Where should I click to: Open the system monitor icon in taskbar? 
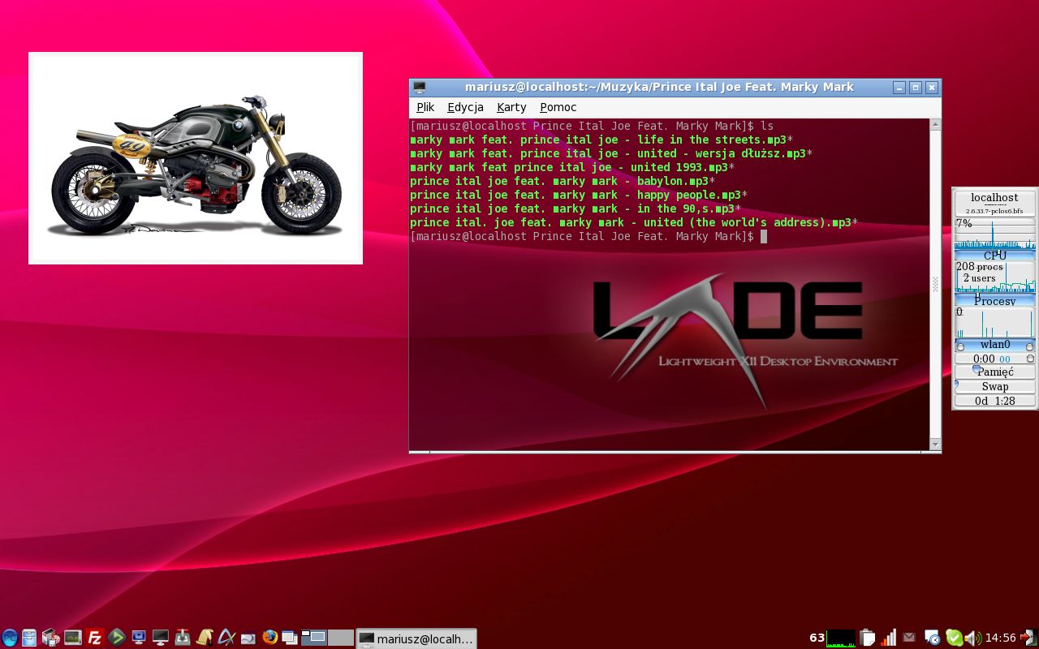pos(73,638)
